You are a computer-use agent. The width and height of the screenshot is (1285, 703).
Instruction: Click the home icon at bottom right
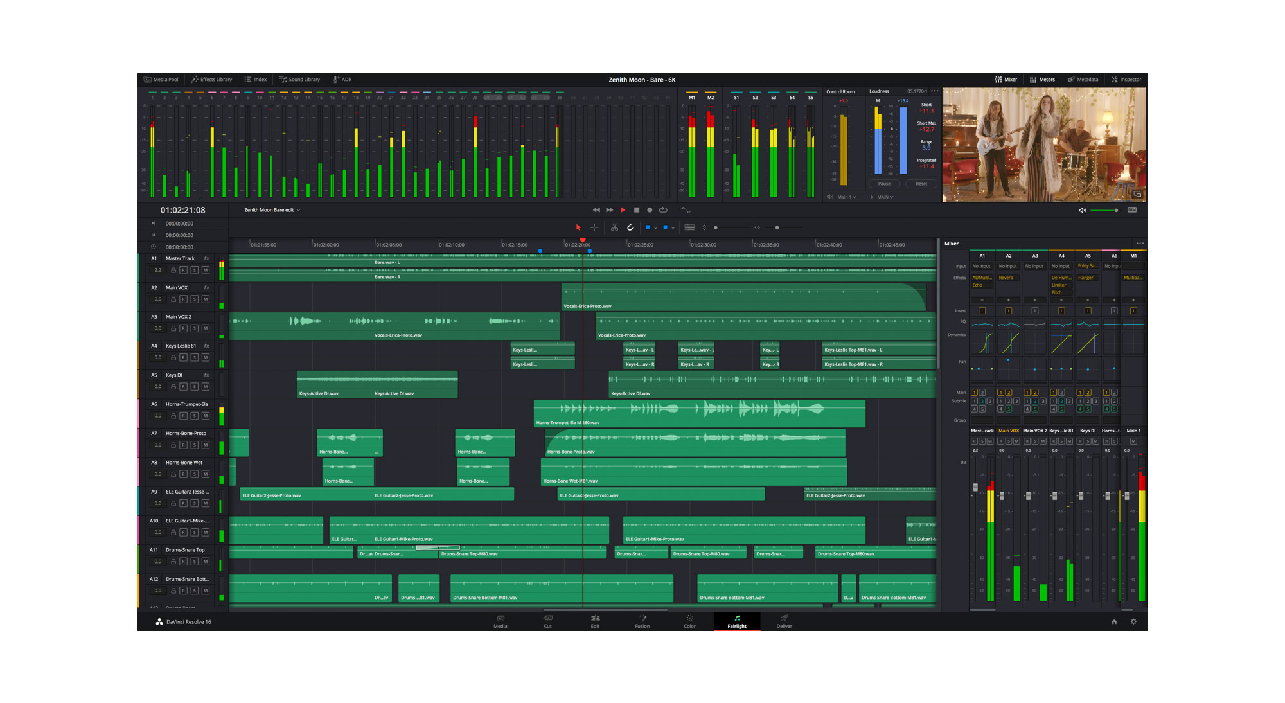(1114, 621)
